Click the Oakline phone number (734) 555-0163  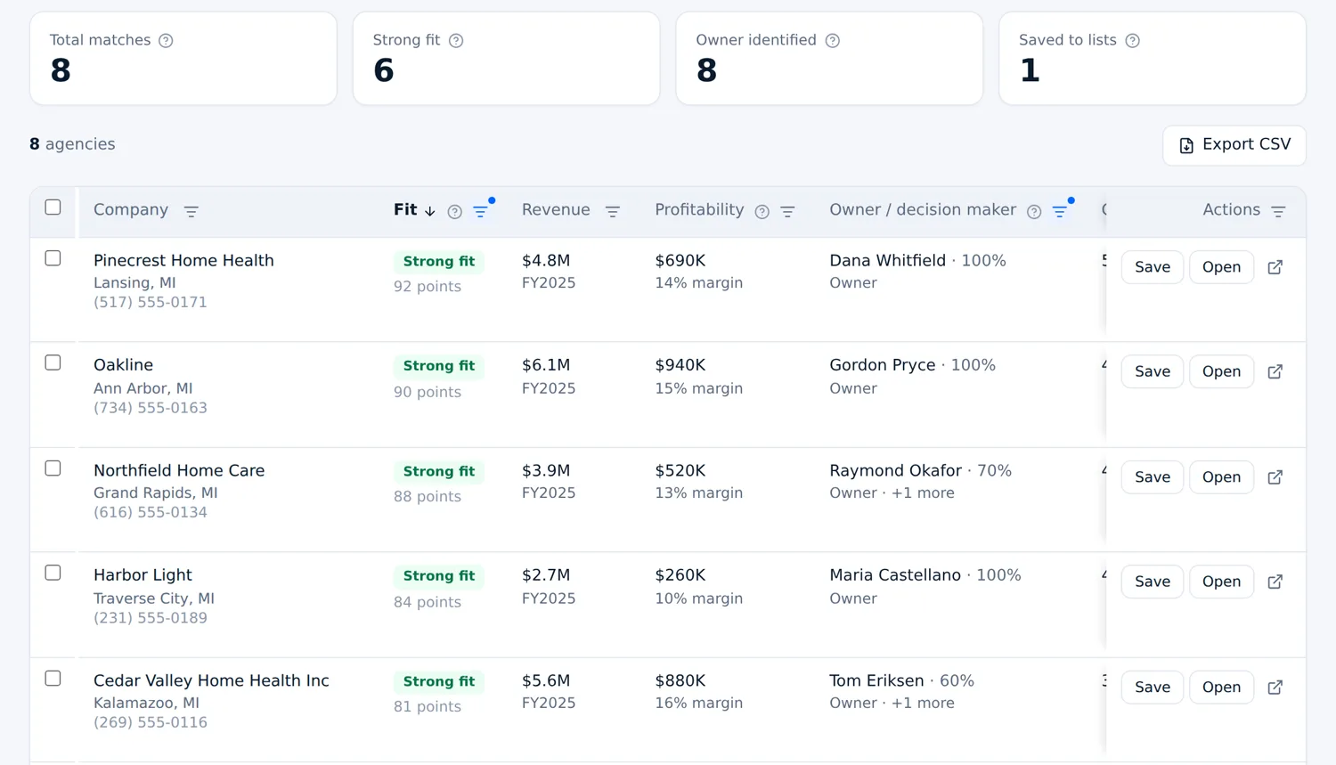pyautogui.click(x=151, y=408)
